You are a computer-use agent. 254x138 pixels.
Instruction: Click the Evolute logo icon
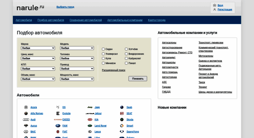(x=58, y=114)
